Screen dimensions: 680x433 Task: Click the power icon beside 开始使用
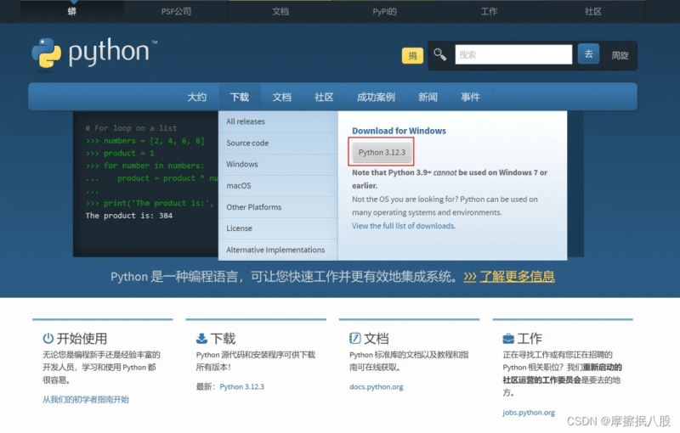[x=48, y=338]
